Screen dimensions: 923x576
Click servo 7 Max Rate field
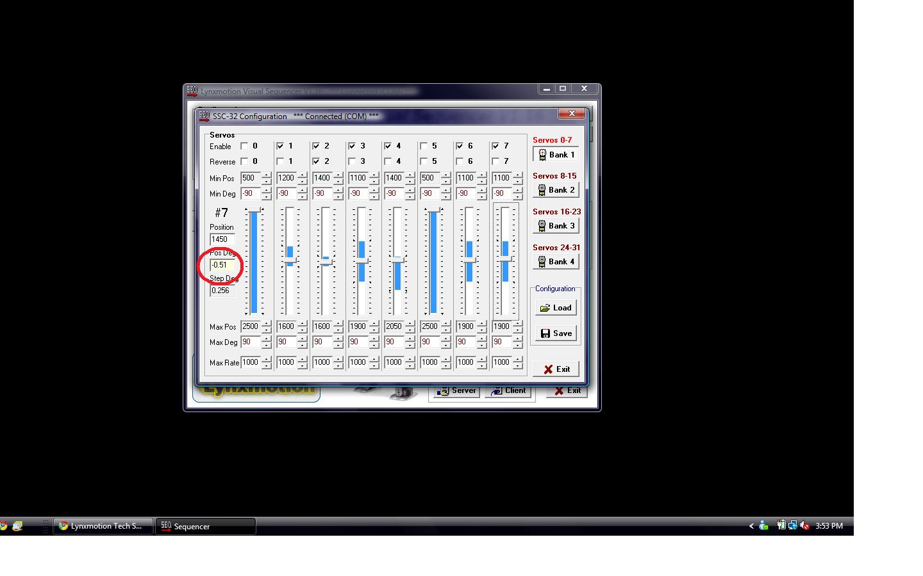point(502,362)
